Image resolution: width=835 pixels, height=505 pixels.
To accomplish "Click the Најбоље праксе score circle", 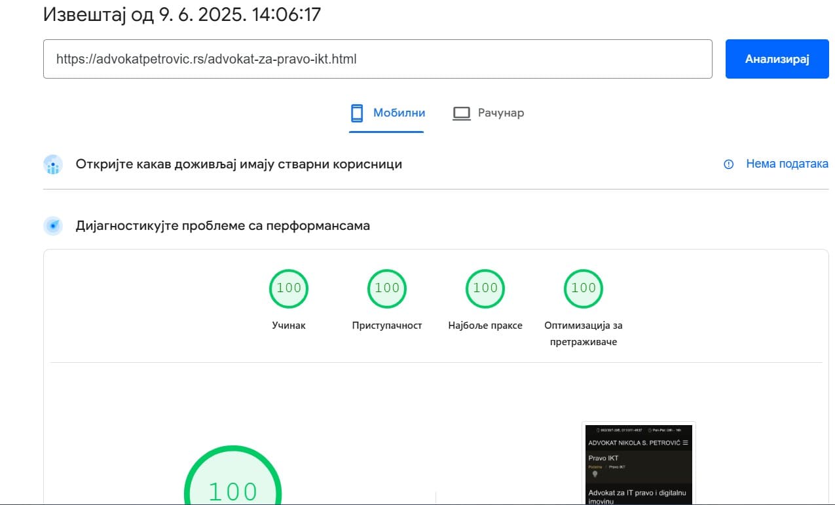I will tap(485, 288).
